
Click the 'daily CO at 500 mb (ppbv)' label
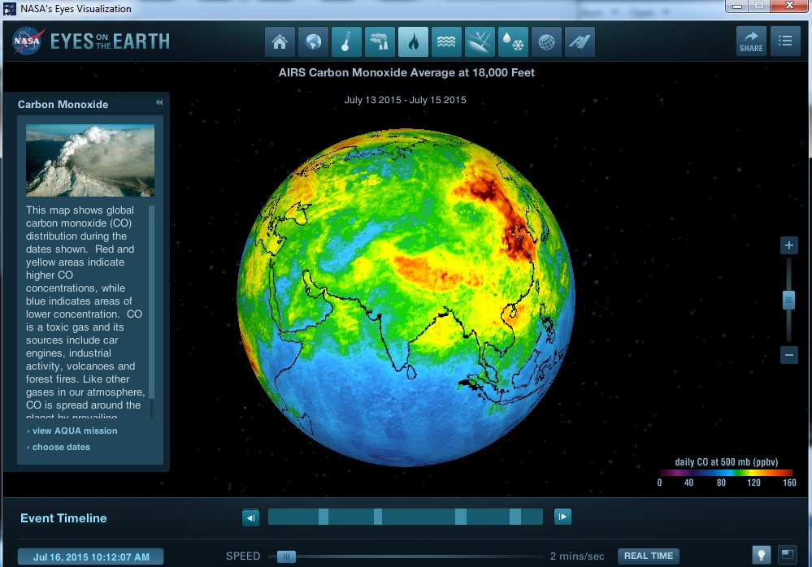726,462
